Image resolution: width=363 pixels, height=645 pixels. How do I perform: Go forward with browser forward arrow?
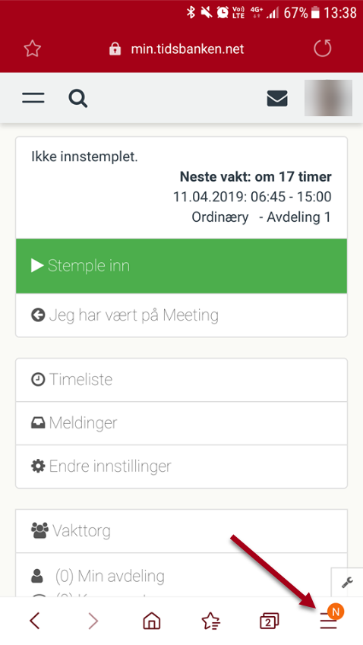click(x=93, y=621)
